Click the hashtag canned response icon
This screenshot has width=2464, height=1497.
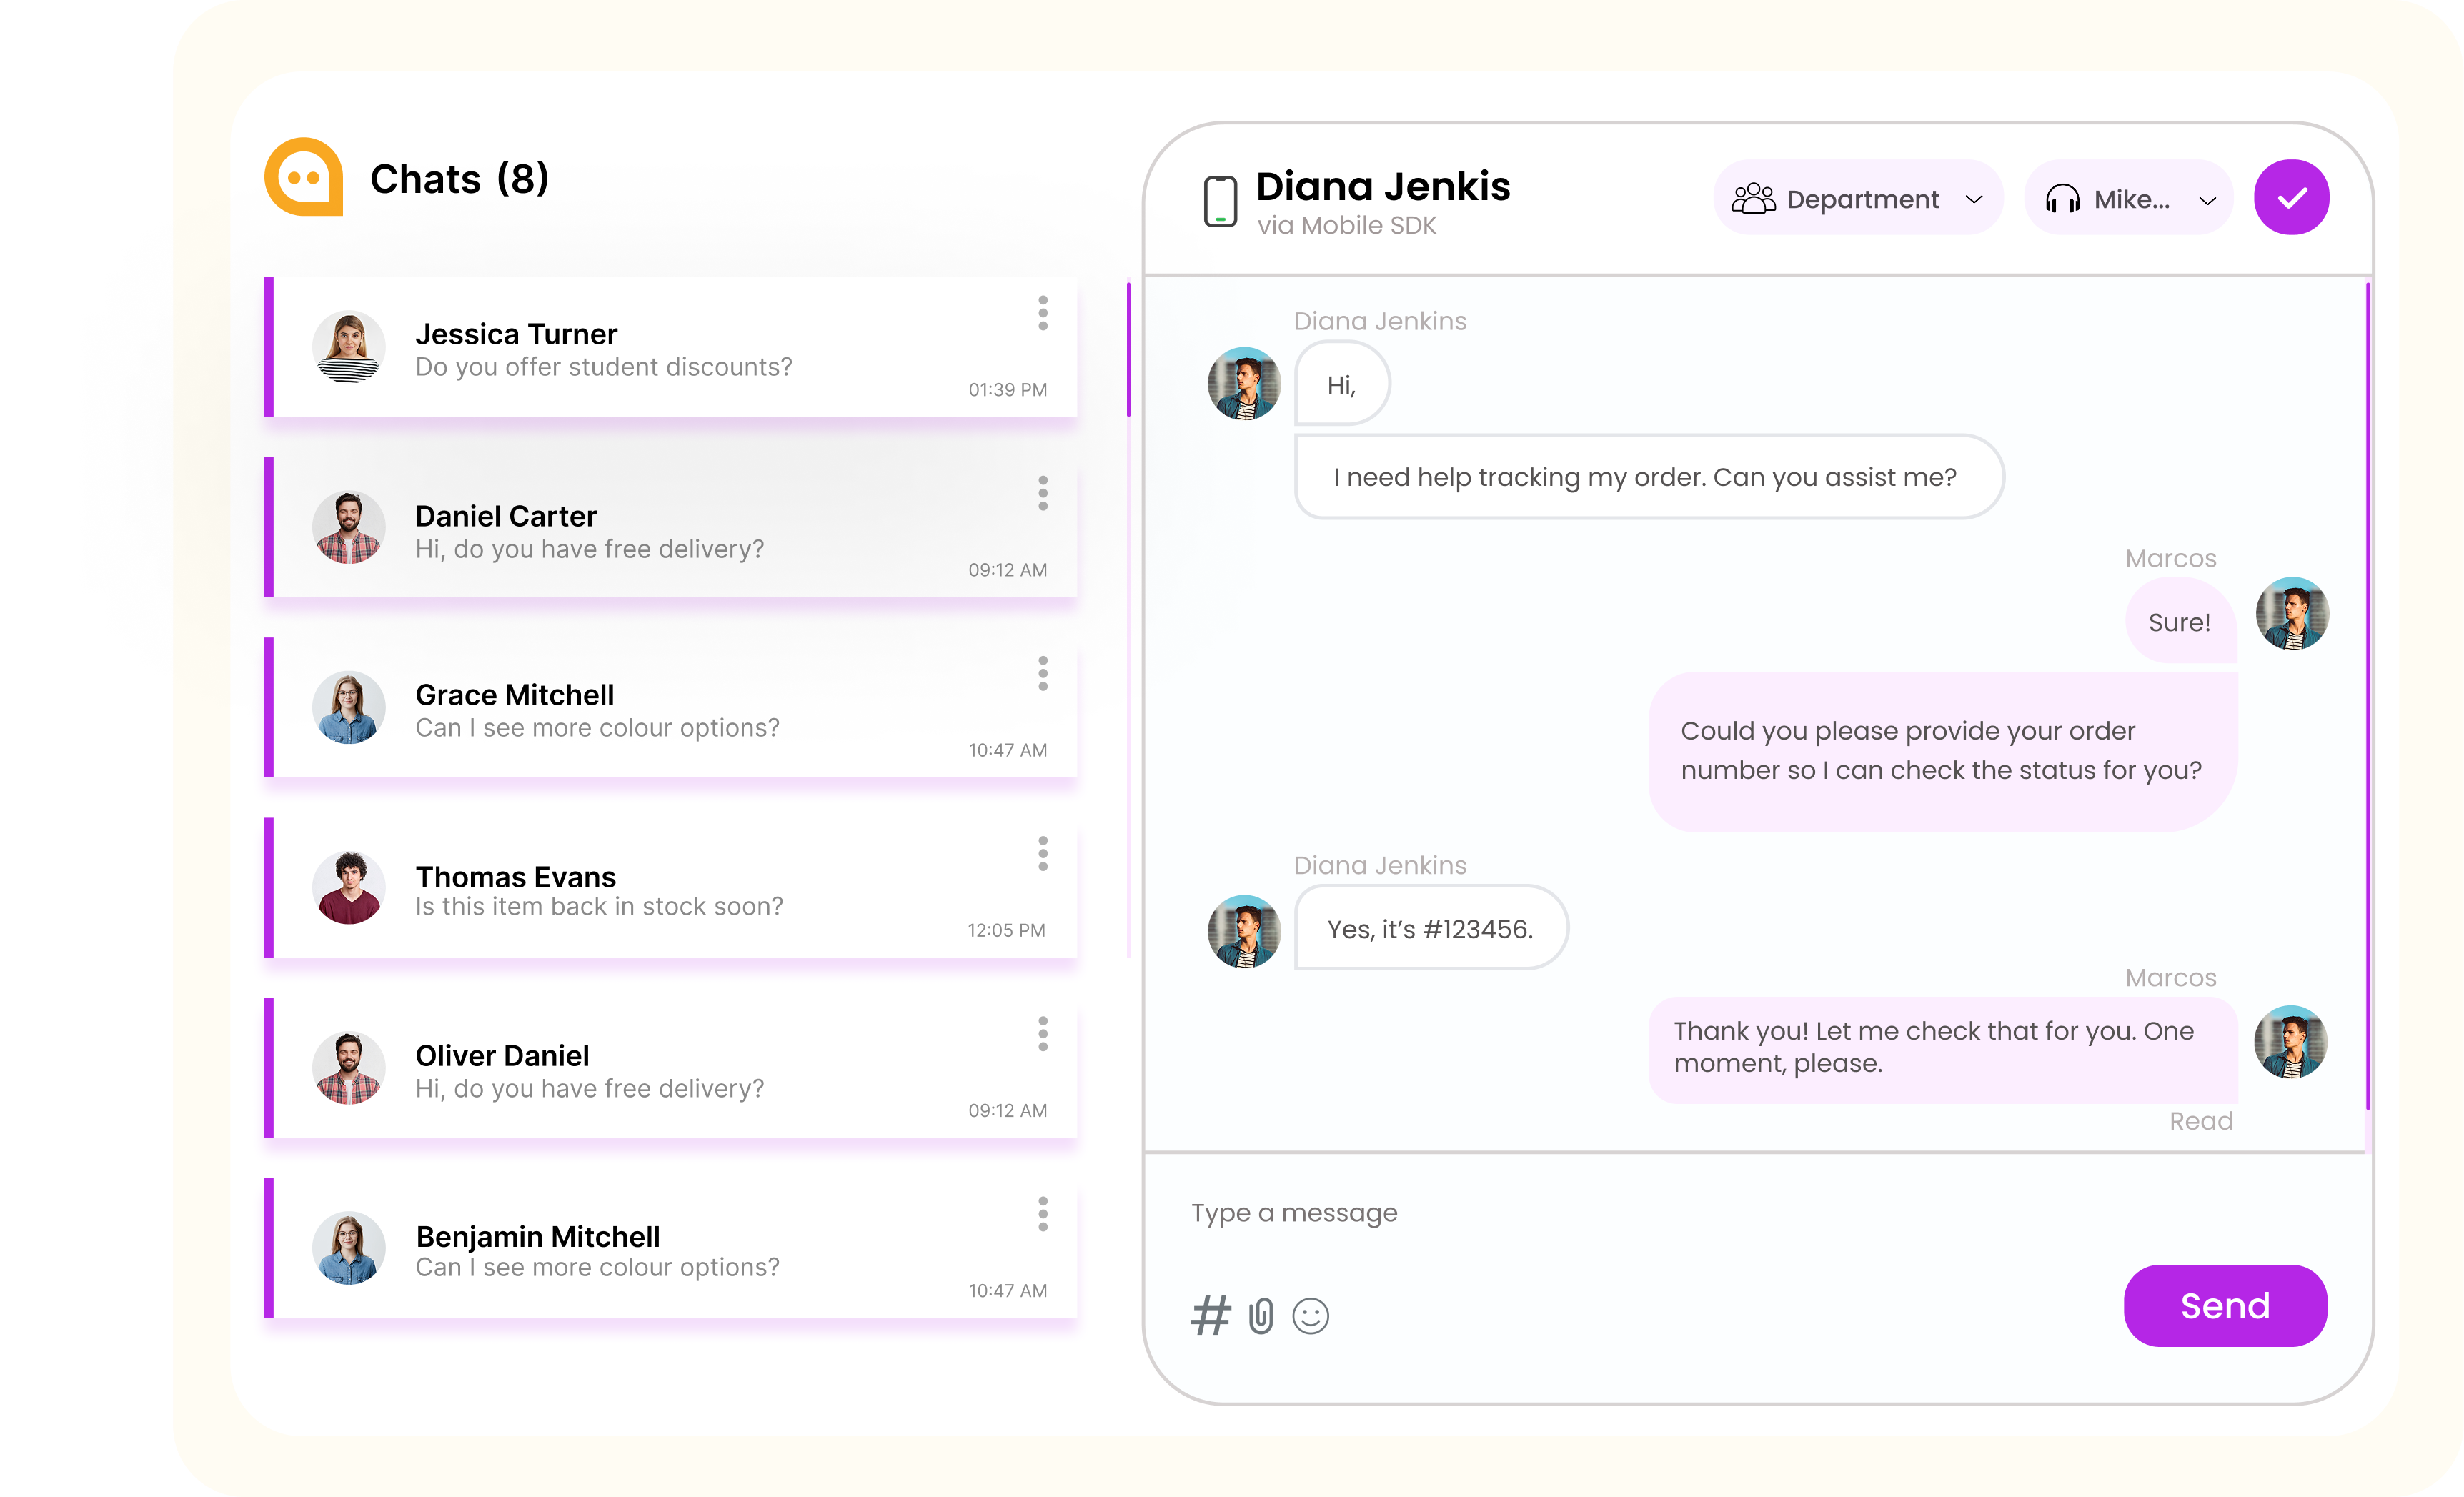pos(1210,1315)
